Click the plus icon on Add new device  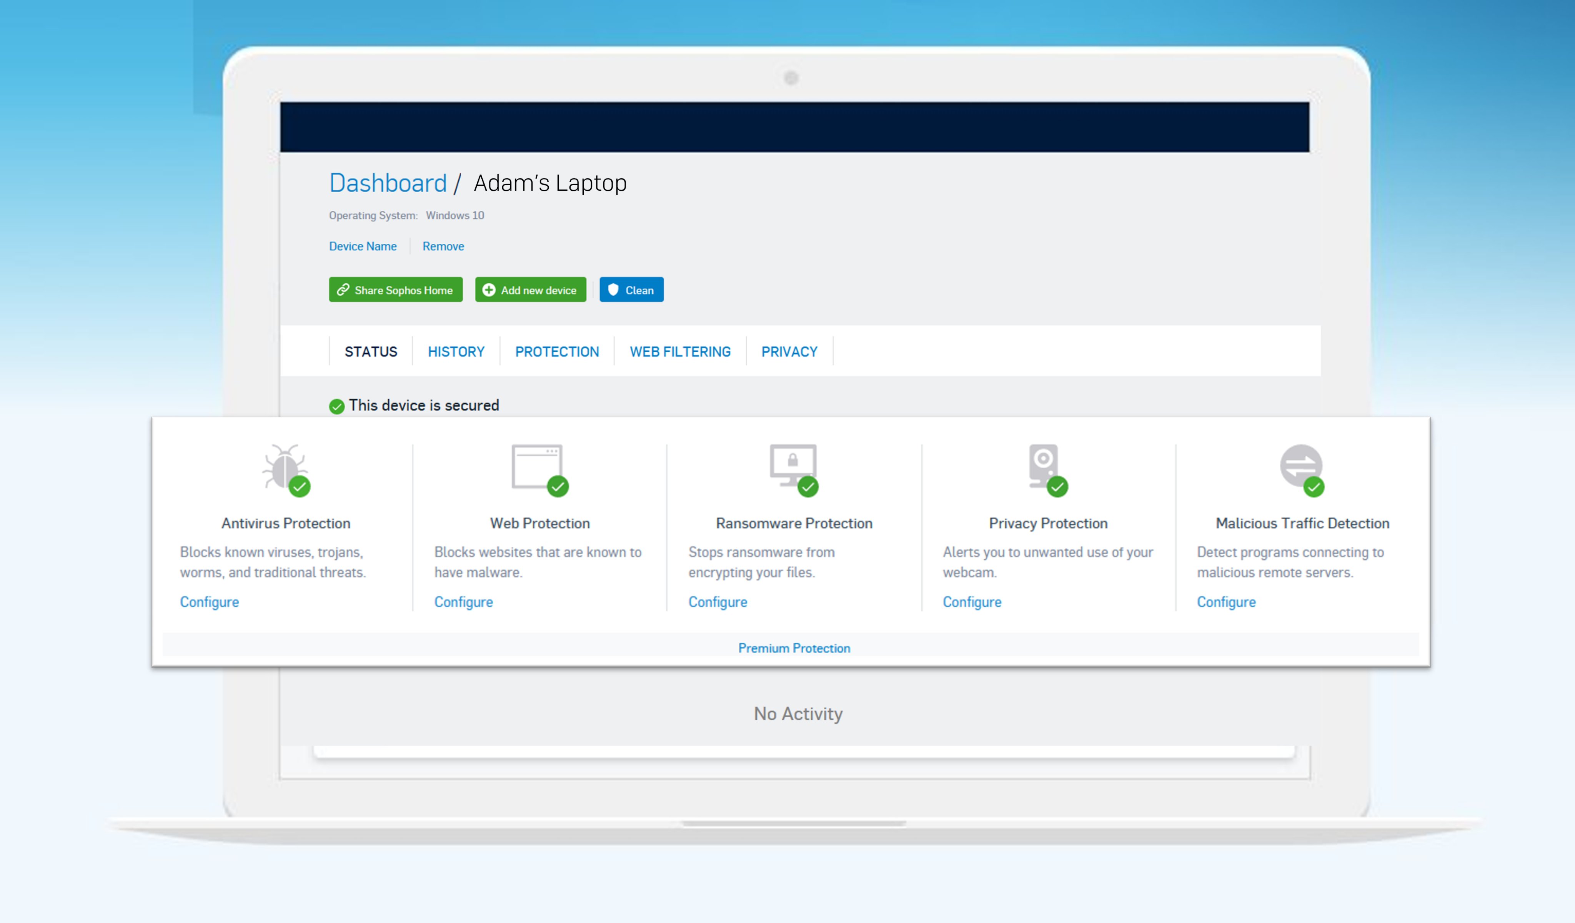tap(489, 290)
